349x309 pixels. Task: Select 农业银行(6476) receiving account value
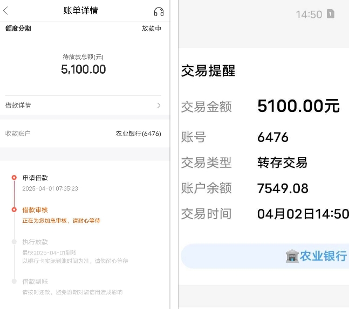point(139,134)
